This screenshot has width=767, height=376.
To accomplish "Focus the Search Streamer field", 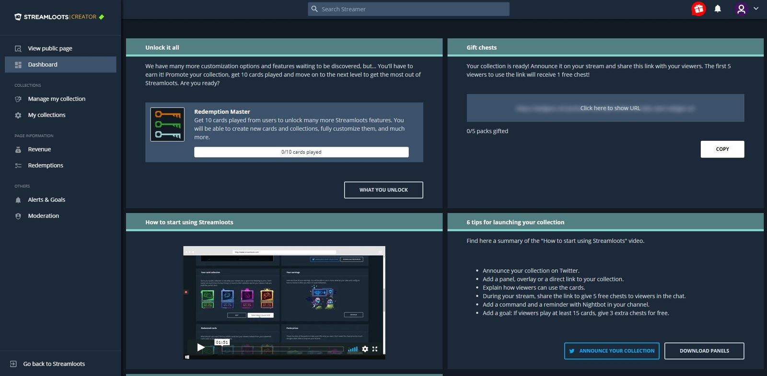I will (x=408, y=9).
